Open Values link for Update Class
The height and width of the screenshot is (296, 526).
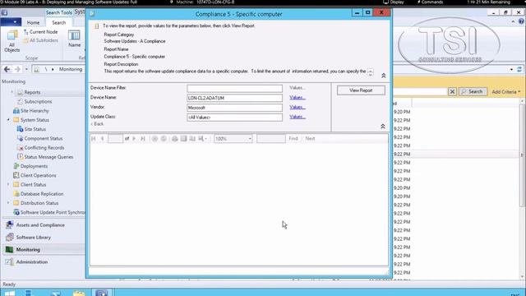tap(298, 117)
